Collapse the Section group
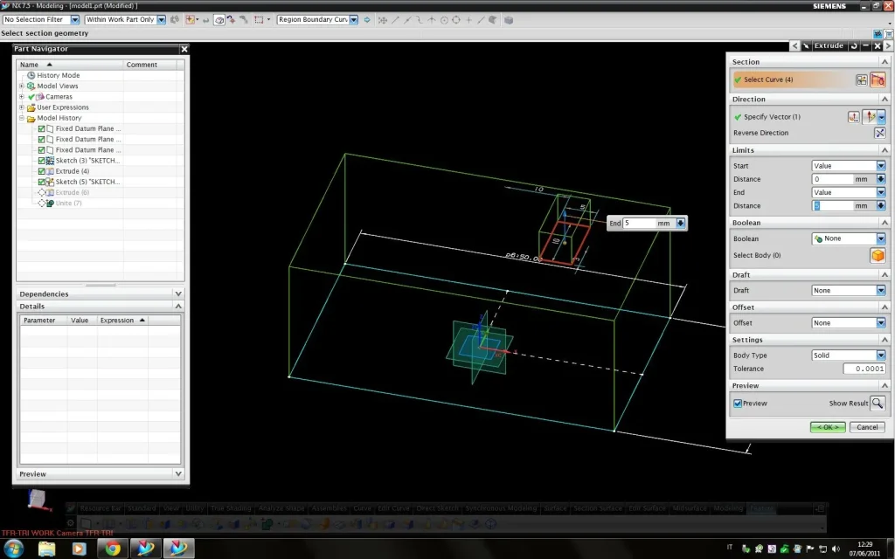Viewport: 895px width, 559px height. click(x=885, y=62)
